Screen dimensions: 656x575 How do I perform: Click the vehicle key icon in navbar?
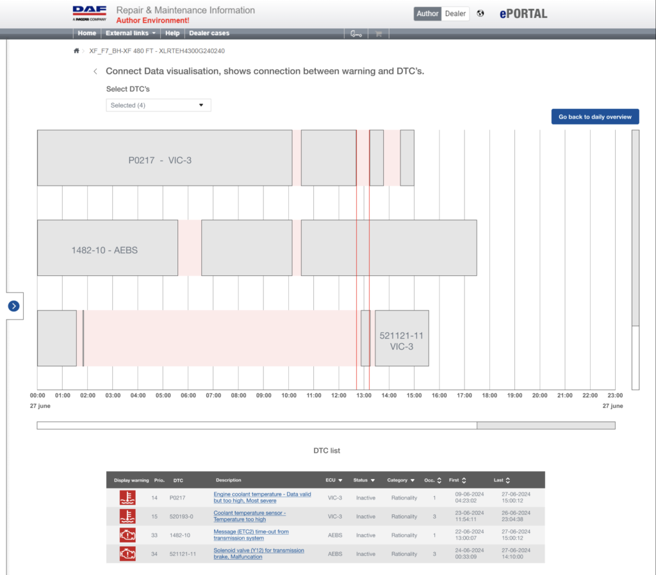(356, 34)
